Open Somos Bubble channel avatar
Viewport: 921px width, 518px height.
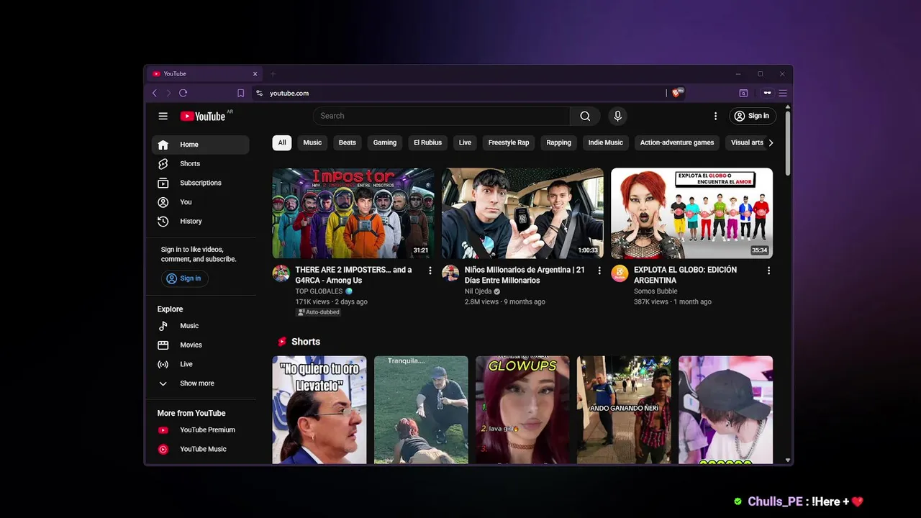point(620,273)
